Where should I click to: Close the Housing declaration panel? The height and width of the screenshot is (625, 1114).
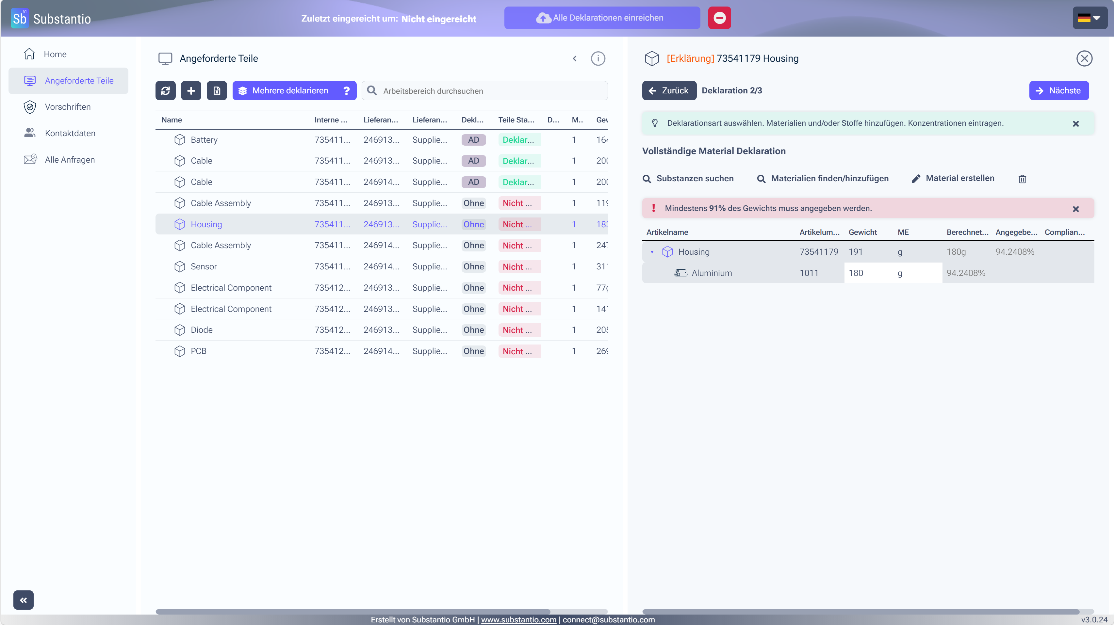click(1084, 58)
